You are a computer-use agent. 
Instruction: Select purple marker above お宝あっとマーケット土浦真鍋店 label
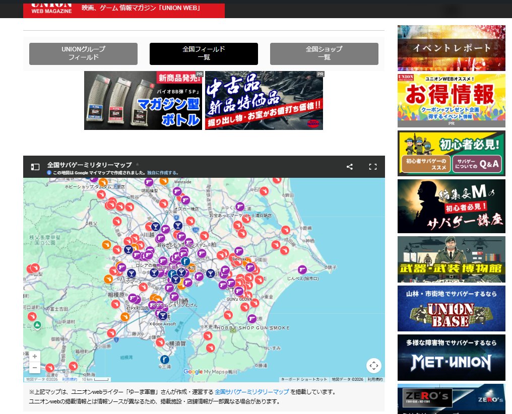[240, 206]
